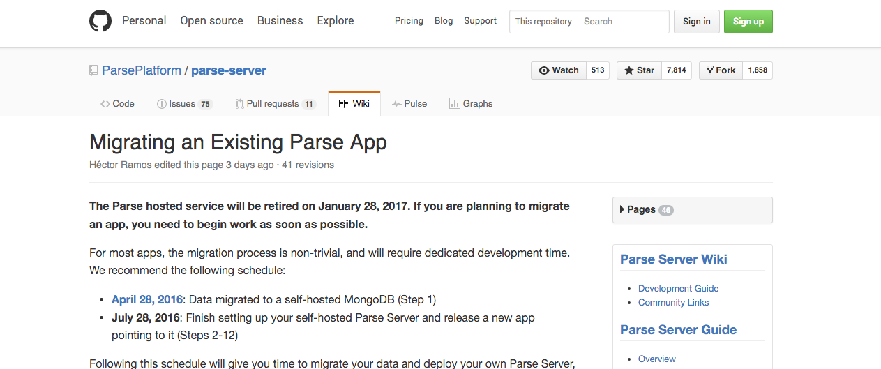The image size is (881, 369).
Task: Click the star icon on Star button
Action: [x=629, y=70]
